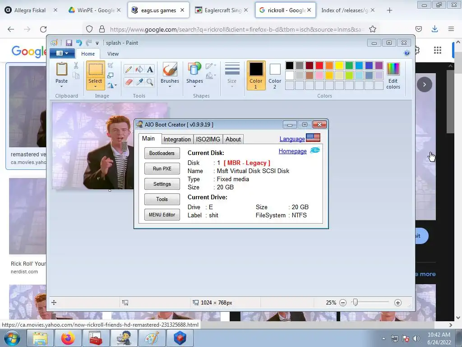Image resolution: width=462 pixels, height=347 pixels.
Task: Open Firefox downloads arrow icon
Action: pos(434,29)
